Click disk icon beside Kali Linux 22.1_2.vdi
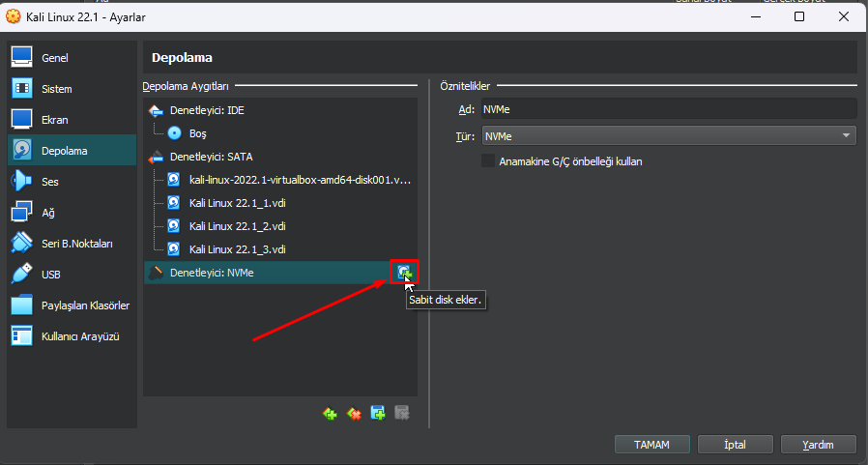The height and width of the screenshot is (465, 868). tap(174, 226)
